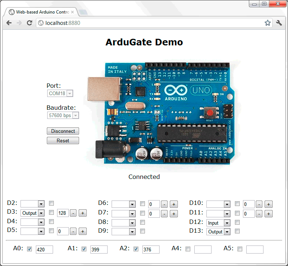Open the D10 mode dropdown
Image resolution: width=288 pixels, height=266 pixels.
coord(218,204)
